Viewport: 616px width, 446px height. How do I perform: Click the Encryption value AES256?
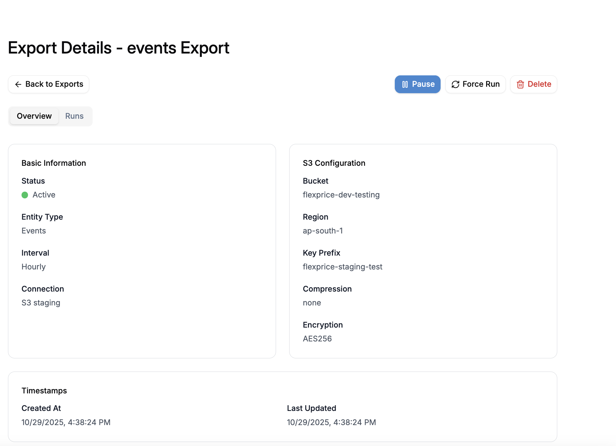[x=317, y=339]
